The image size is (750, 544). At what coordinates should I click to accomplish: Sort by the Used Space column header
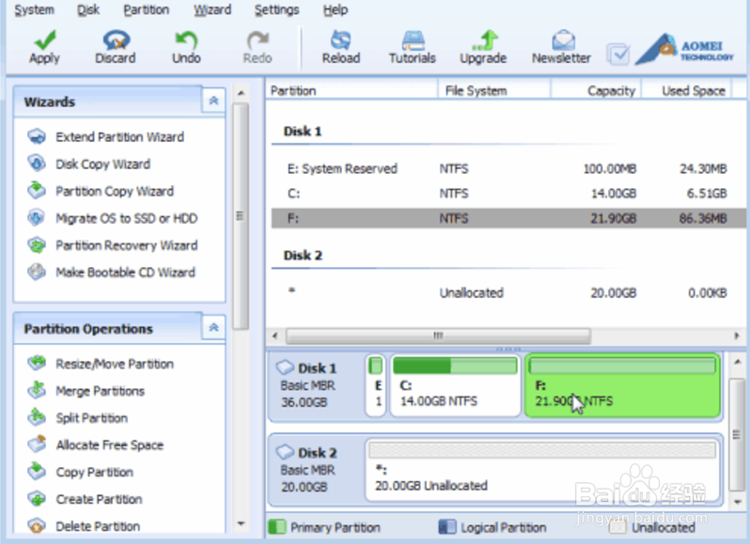tap(687, 90)
